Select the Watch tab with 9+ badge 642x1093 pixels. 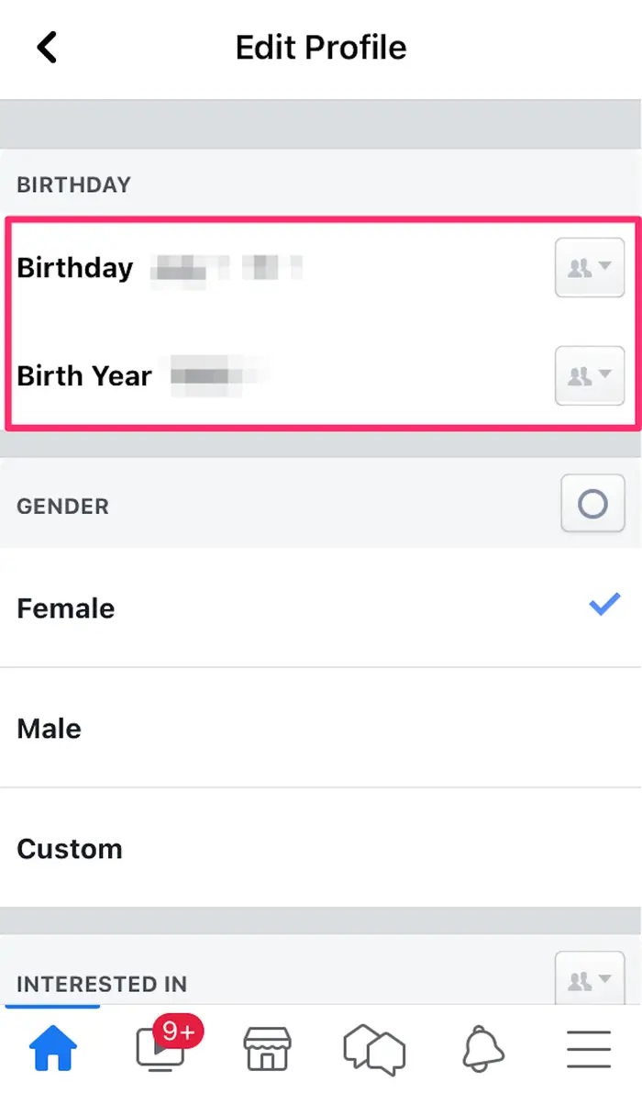tap(160, 1049)
